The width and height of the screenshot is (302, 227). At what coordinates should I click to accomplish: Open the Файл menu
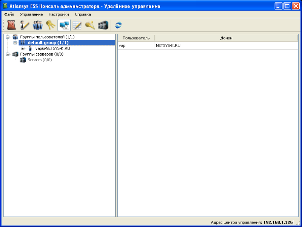pyautogui.click(x=9, y=14)
